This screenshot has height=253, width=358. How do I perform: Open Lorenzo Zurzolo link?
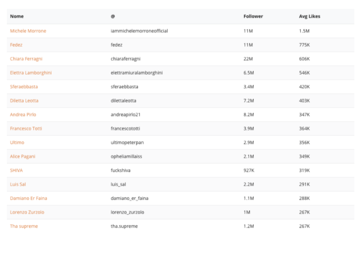click(27, 212)
